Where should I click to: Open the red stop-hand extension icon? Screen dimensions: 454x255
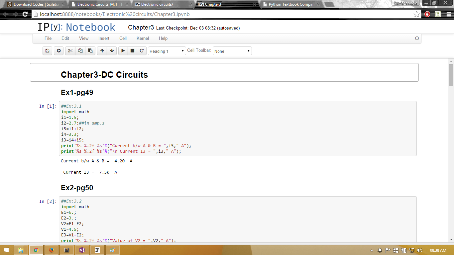[x=427, y=14]
